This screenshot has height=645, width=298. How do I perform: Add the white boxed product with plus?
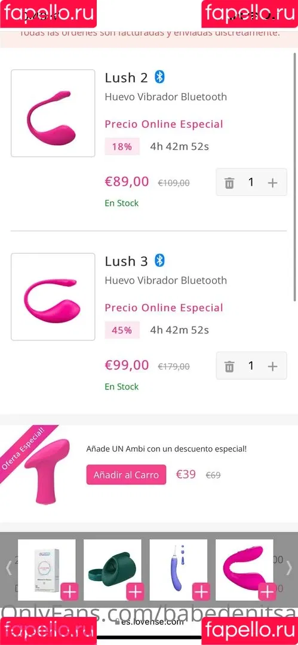69,592
